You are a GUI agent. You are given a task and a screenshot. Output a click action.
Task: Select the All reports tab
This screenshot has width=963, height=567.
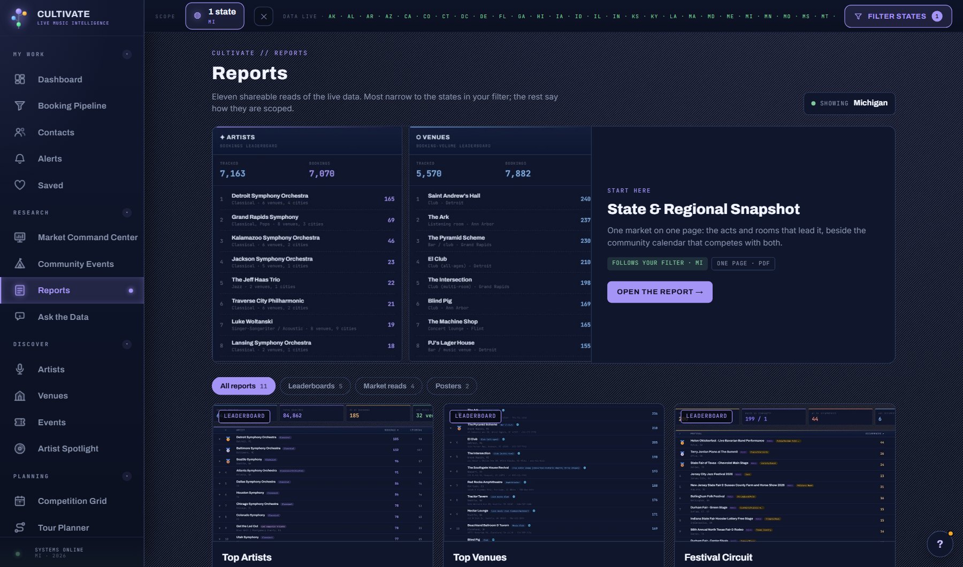(x=243, y=386)
